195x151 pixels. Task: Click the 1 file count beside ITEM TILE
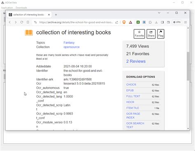tap(157, 108)
